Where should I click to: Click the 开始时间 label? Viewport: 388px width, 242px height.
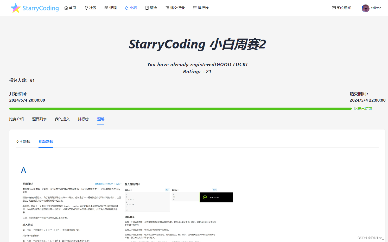tap(18, 94)
